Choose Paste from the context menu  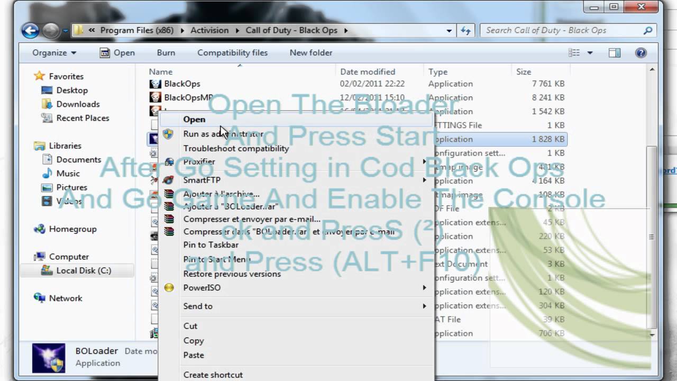point(193,355)
